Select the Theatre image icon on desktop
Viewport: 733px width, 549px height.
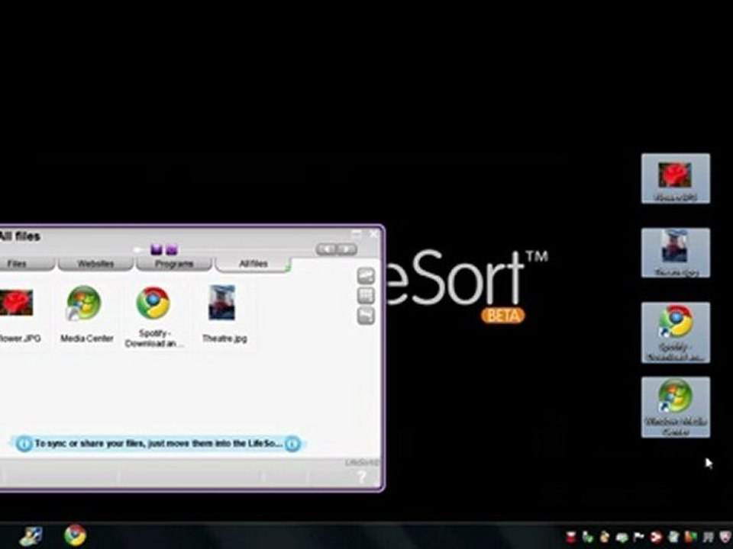tap(676, 252)
